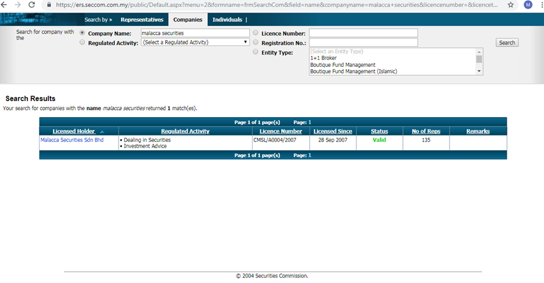Select the Regulated Activity radio button

pyautogui.click(x=82, y=42)
